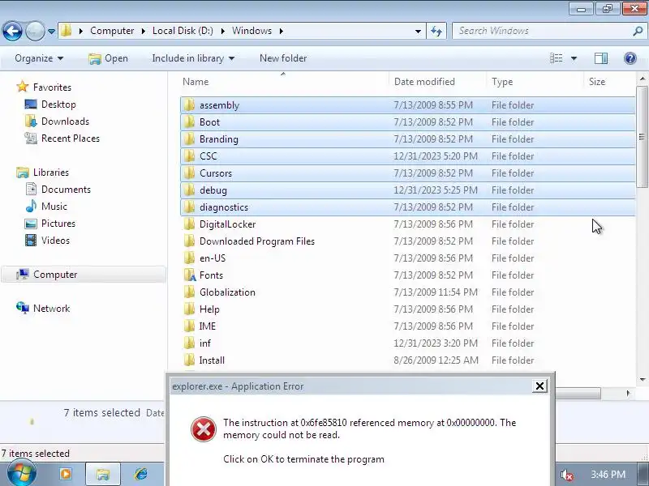The image size is (649, 486).
Task: Click the folder icon in address bar
Action: tap(67, 31)
